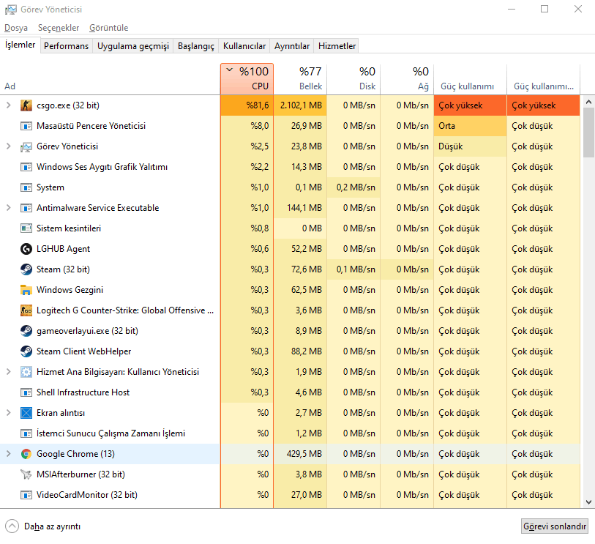Click the Sistem kesintileri icon
Image resolution: width=595 pixels, height=544 pixels.
(26, 228)
